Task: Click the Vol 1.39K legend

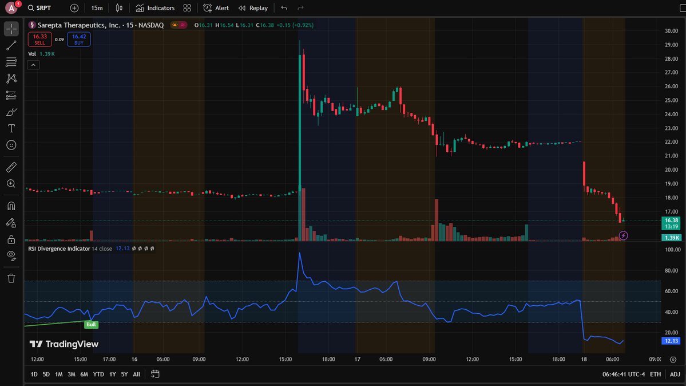Action: pos(42,54)
